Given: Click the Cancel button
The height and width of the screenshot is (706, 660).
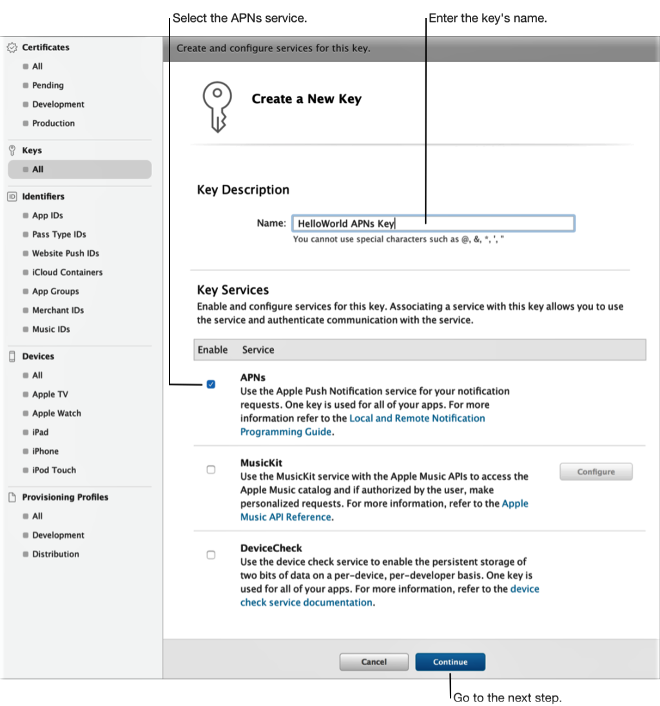Looking at the screenshot, I should [x=374, y=662].
